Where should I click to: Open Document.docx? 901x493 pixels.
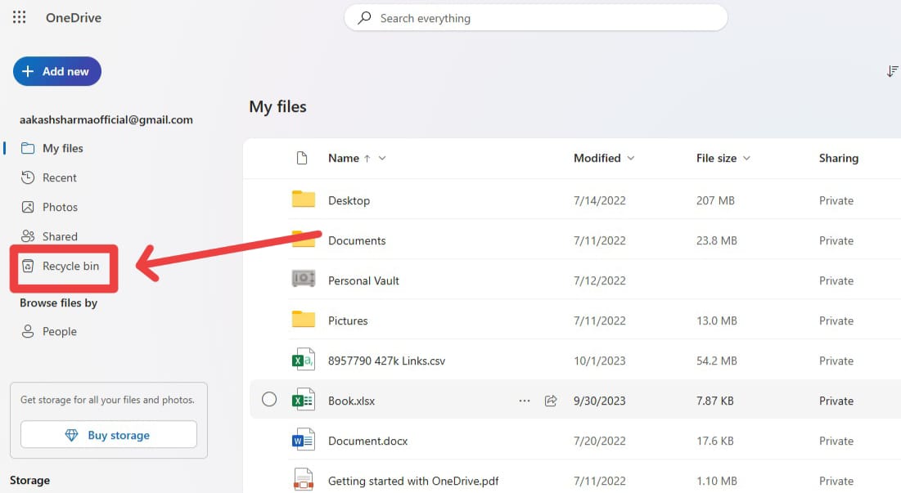coord(367,441)
